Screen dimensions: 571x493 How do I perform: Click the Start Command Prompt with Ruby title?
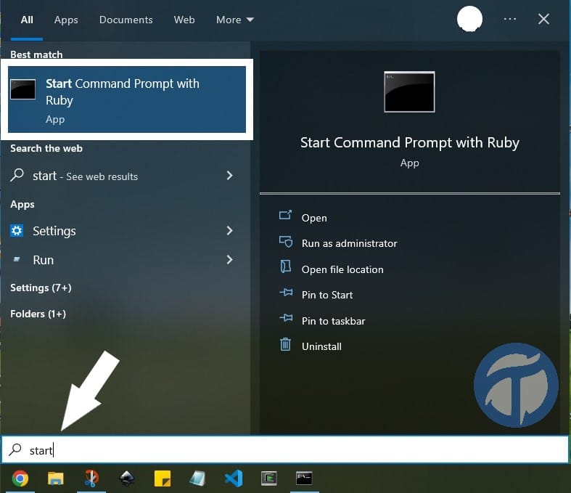click(410, 142)
